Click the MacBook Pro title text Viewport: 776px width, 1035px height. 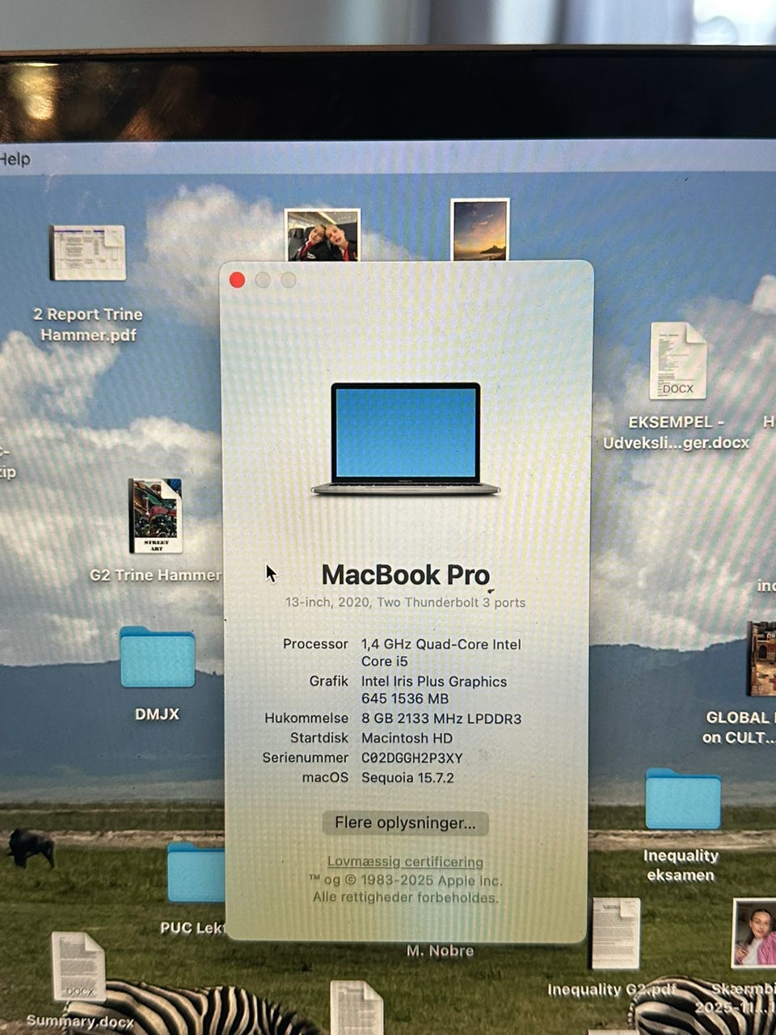(x=406, y=575)
